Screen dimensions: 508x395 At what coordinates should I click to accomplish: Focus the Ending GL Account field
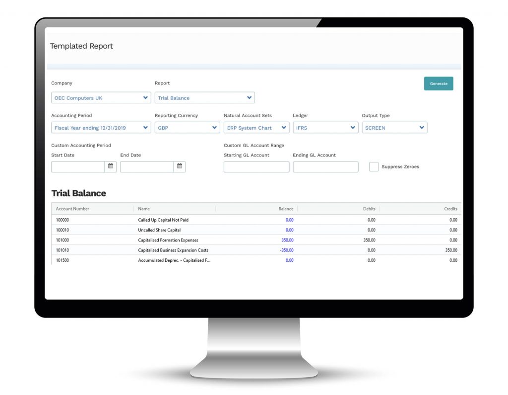coord(325,167)
